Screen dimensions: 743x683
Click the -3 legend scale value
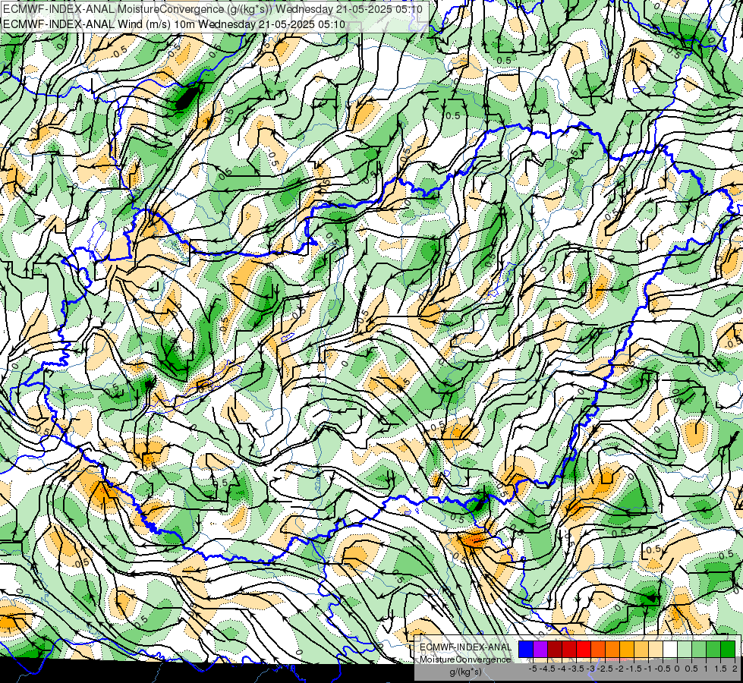[x=591, y=669]
